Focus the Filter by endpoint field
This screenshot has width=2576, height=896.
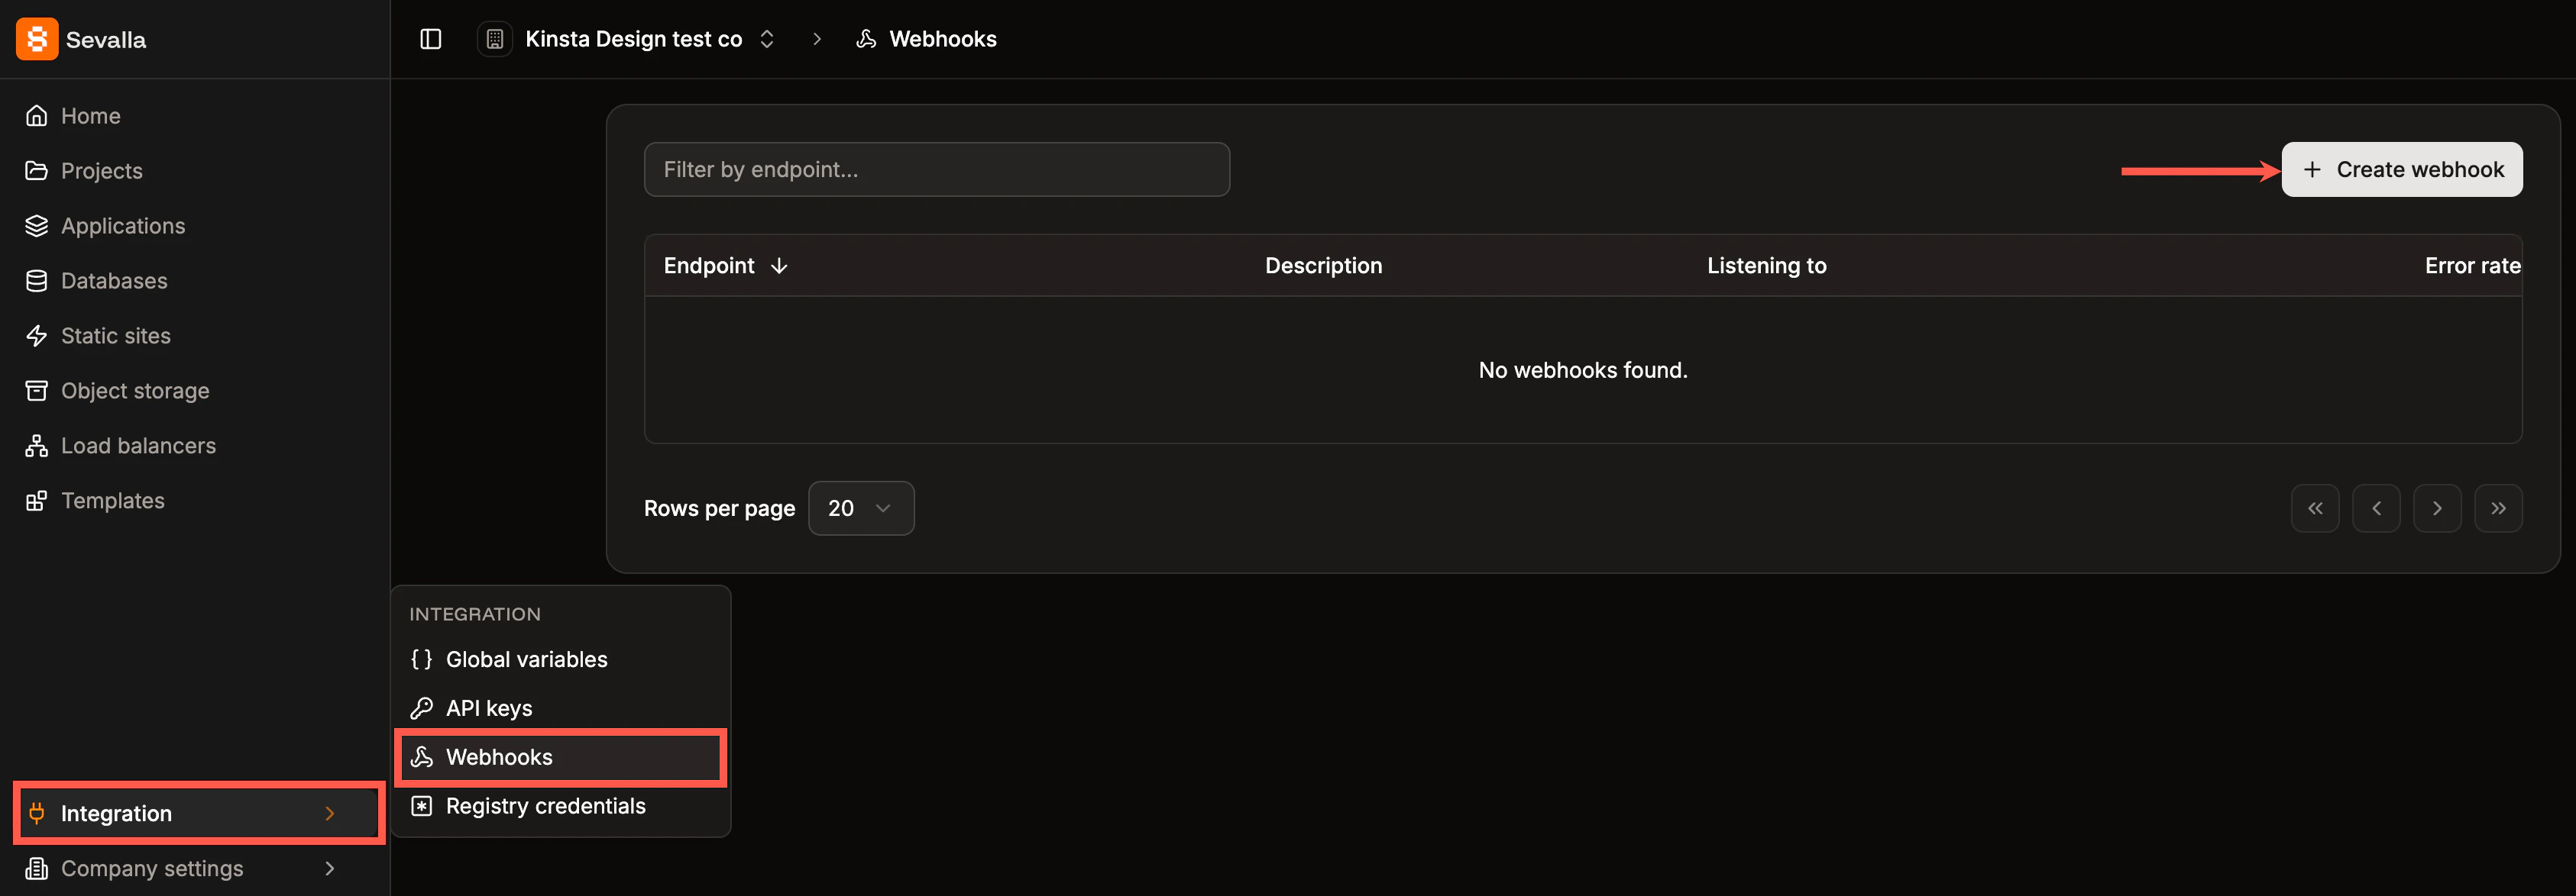pos(936,169)
